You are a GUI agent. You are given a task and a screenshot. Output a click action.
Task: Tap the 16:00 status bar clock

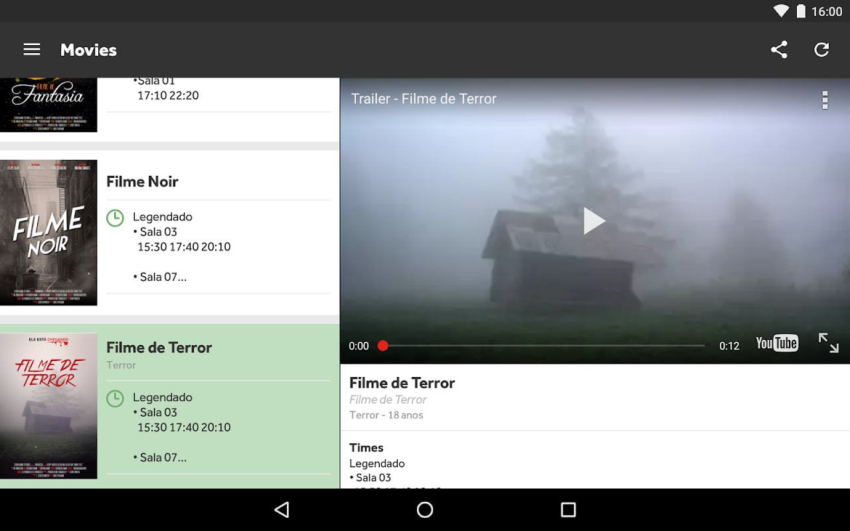tap(827, 11)
